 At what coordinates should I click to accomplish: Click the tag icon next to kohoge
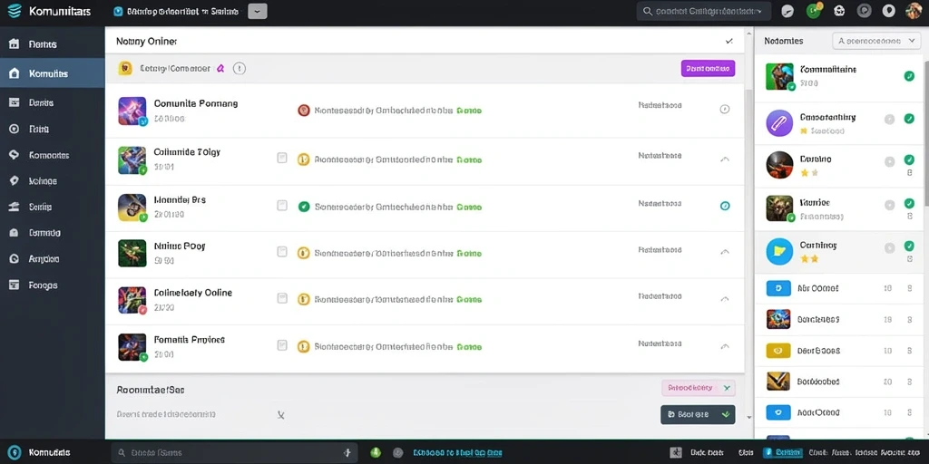coord(15,181)
